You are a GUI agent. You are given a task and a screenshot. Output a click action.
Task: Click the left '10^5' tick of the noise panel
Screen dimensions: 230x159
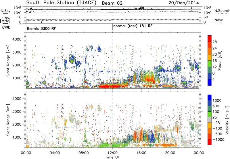(18, 8)
